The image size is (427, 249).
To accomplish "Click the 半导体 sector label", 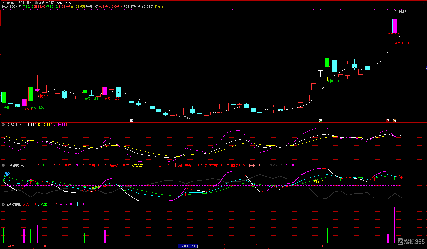I will tap(159, 7).
